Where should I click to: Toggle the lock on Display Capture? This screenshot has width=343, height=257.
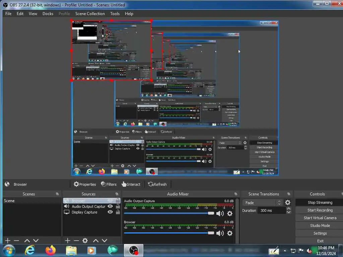coord(118,212)
